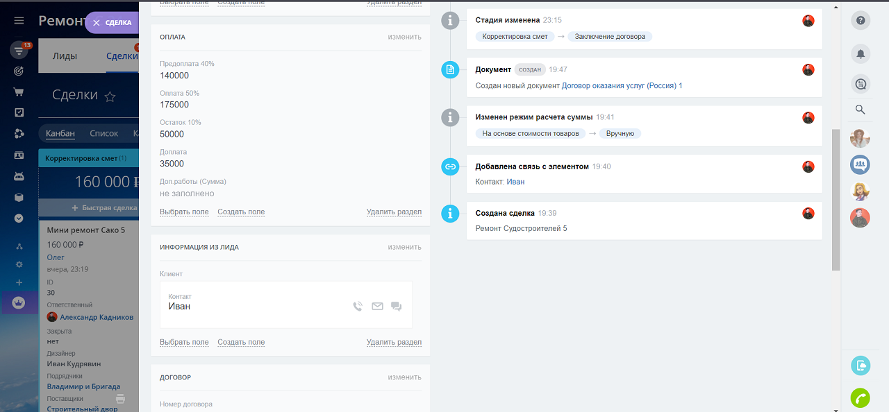Click the Создана сделка info timeline icon
889x412 pixels.
click(x=450, y=213)
